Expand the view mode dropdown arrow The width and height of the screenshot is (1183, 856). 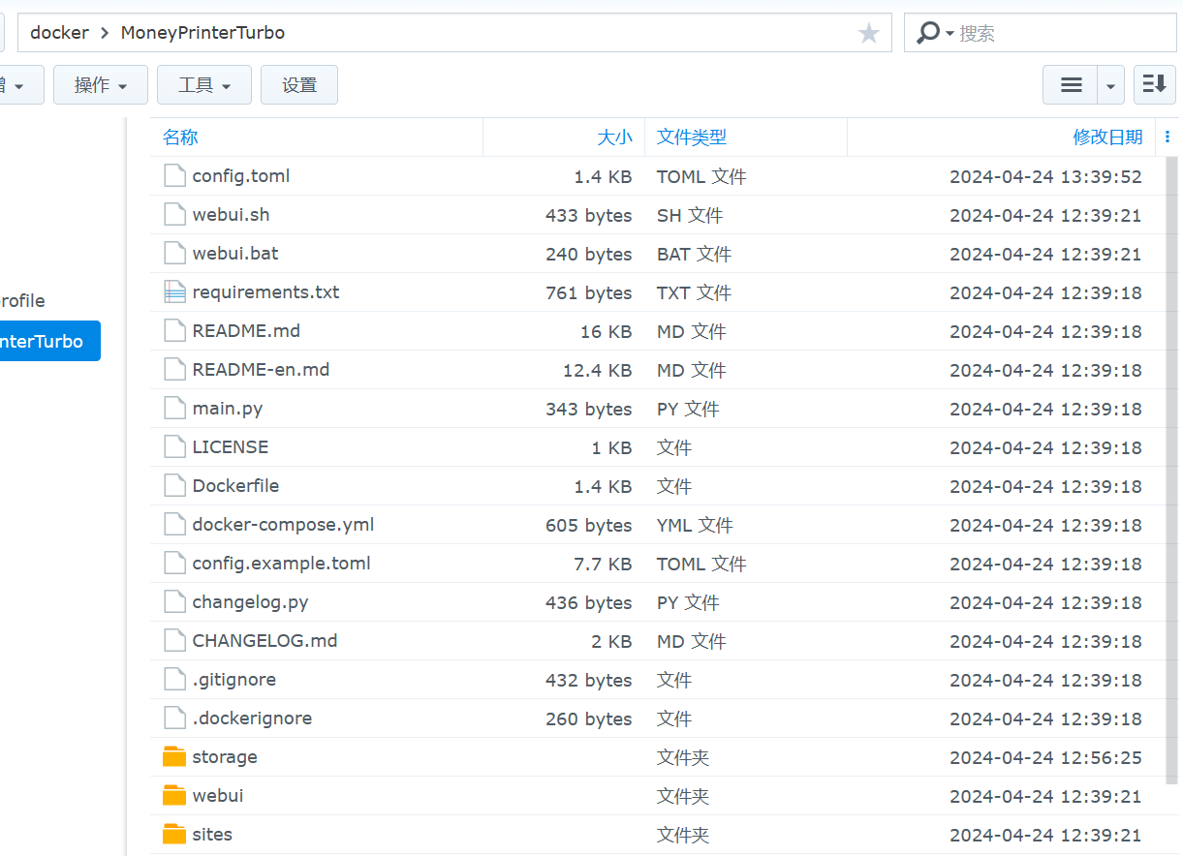tap(1110, 85)
